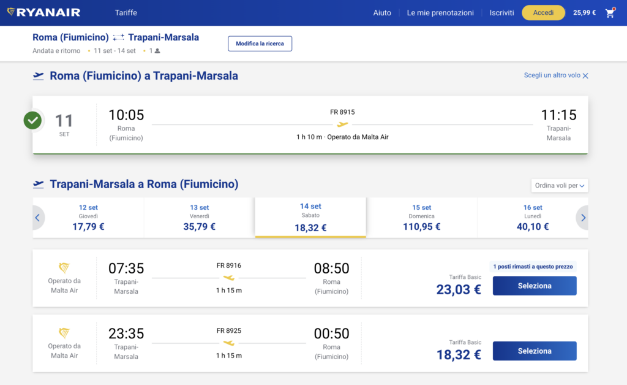Click the 1 h 10 m Operato da Malta Air text
Image resolution: width=627 pixels, height=385 pixels.
click(x=342, y=137)
